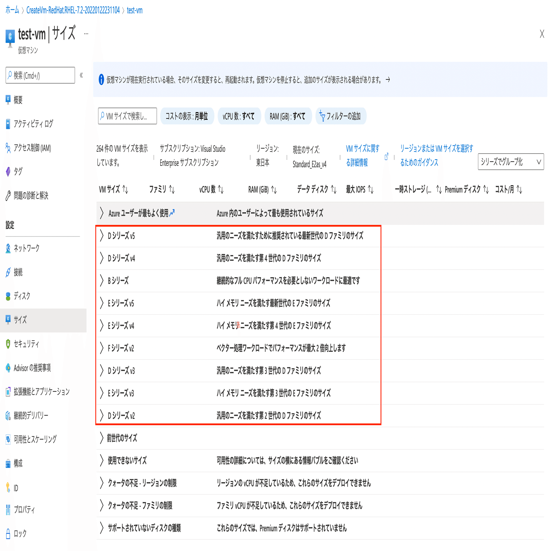This screenshot has width=551, height=551.
Task: Expand the E シリーズ v3 group
Action: click(101, 393)
